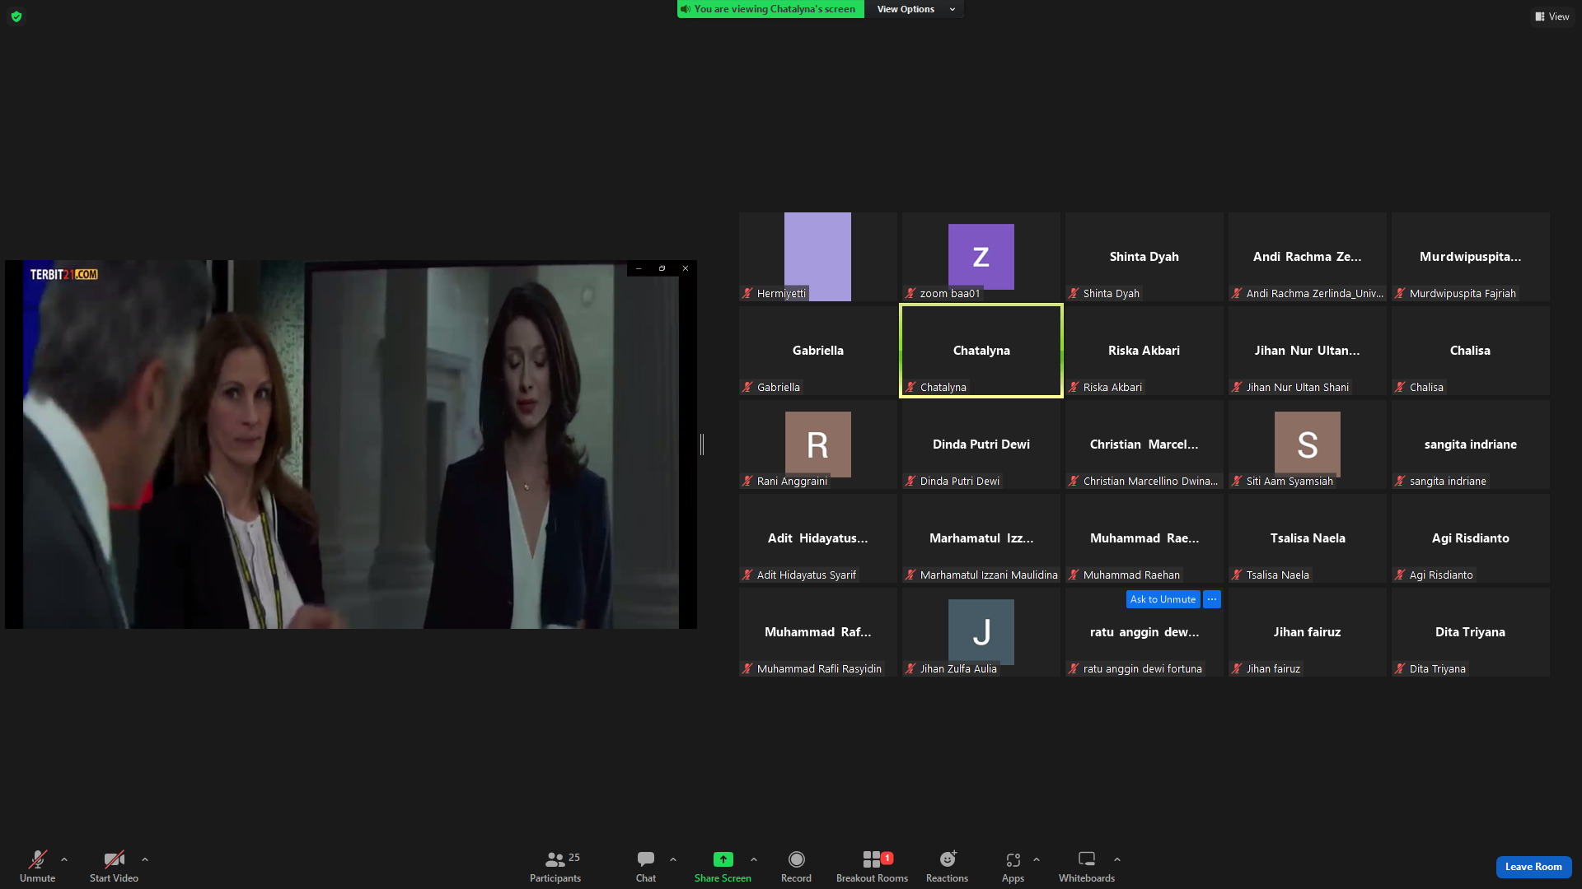The width and height of the screenshot is (1582, 889).
Task: Click the muted mic icon next to Dinda Putri Dewi
Action: click(910, 481)
